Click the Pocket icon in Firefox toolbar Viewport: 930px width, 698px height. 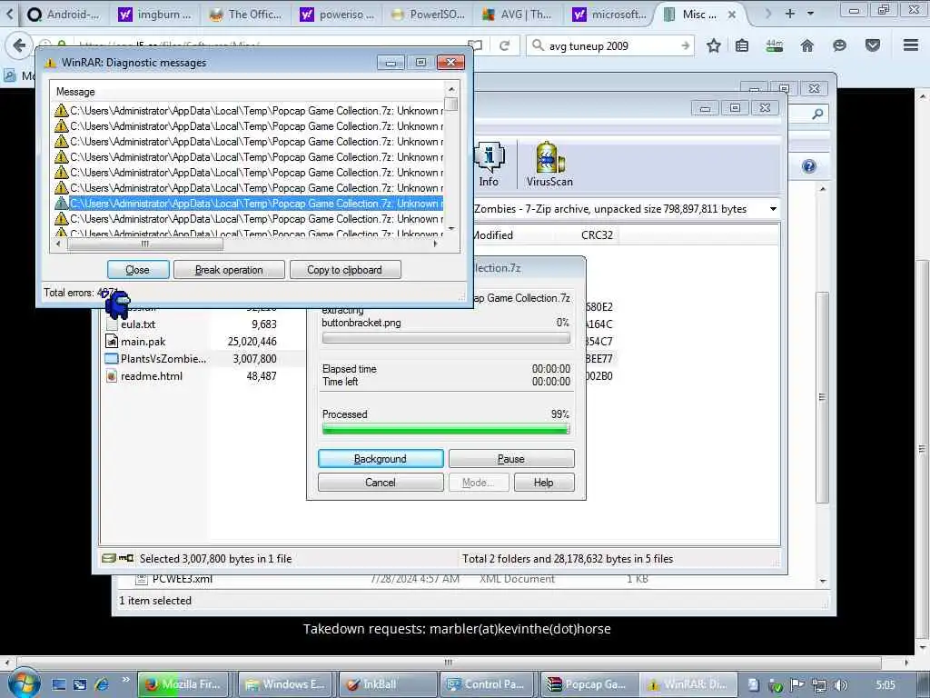(x=873, y=45)
